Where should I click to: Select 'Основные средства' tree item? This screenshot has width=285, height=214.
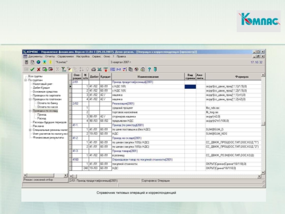pos(45,92)
